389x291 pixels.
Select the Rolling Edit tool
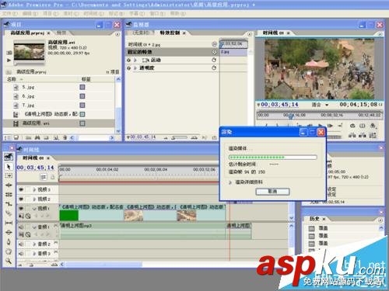[x=9, y=195]
